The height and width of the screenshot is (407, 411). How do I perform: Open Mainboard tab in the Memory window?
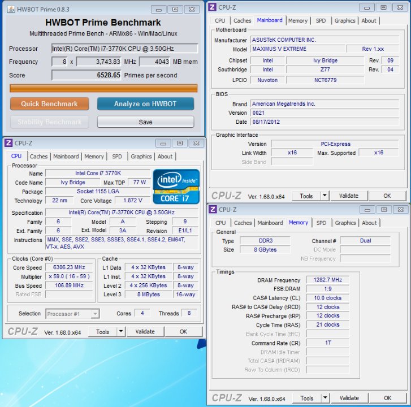[270, 223]
